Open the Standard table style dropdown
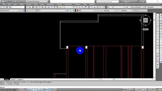The height and width of the screenshot is (91, 162). point(161,7)
